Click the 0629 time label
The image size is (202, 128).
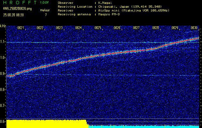(x=175, y=28)
